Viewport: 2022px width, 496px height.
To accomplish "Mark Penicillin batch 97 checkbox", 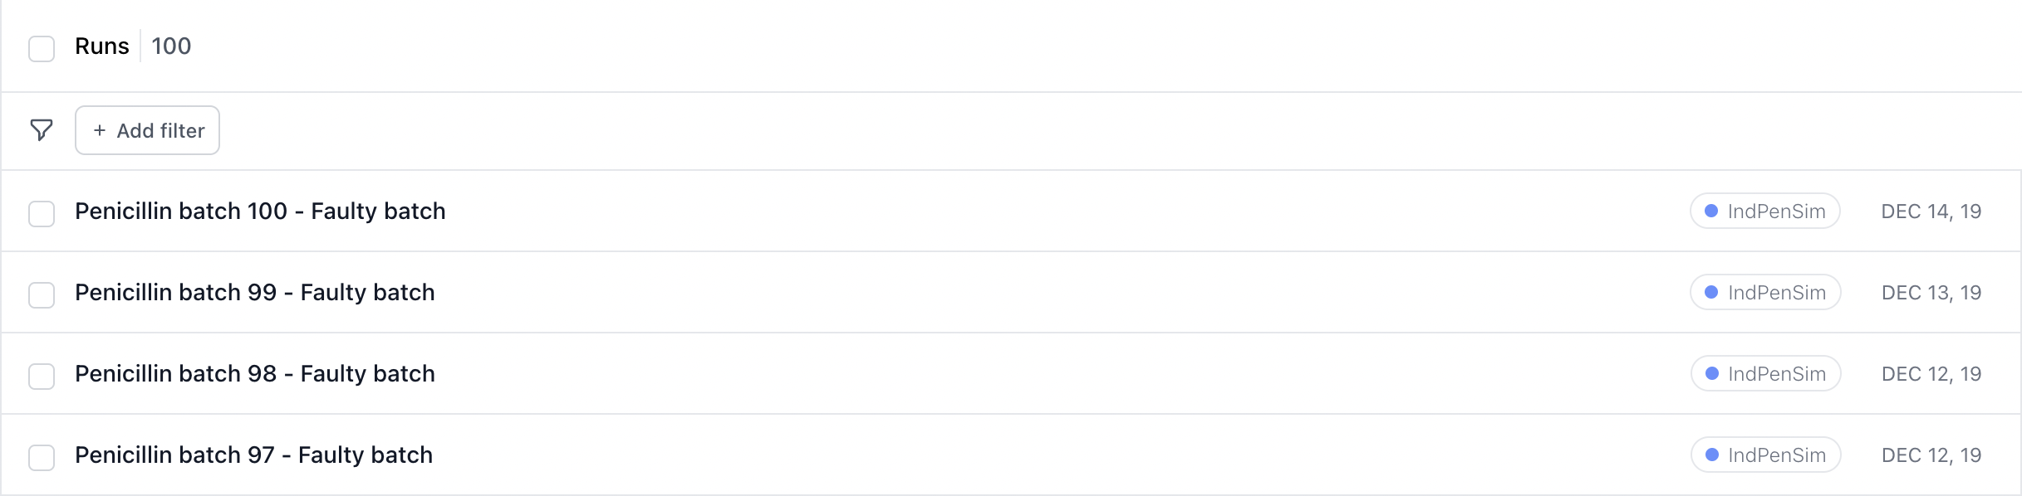I will click(x=42, y=457).
